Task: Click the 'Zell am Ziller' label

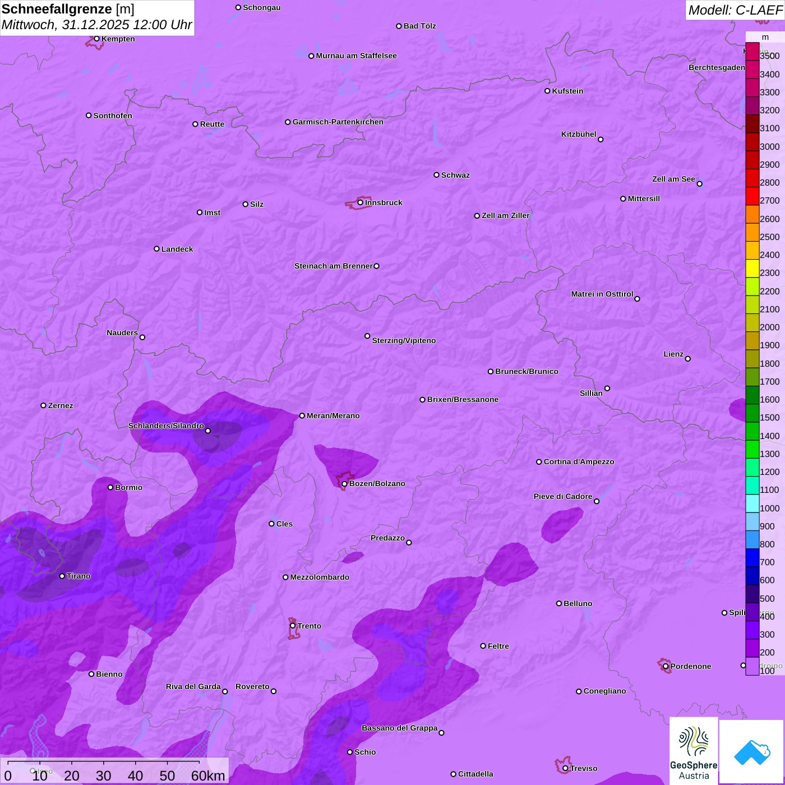Action: click(506, 215)
